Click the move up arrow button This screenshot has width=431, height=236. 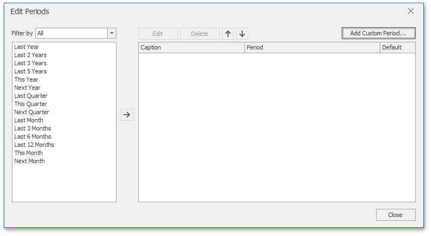228,34
